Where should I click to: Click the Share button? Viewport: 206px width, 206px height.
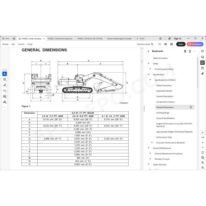(181, 44)
